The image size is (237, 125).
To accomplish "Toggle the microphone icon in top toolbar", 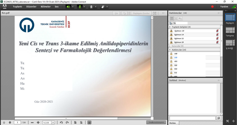I will [x=79, y=7].
